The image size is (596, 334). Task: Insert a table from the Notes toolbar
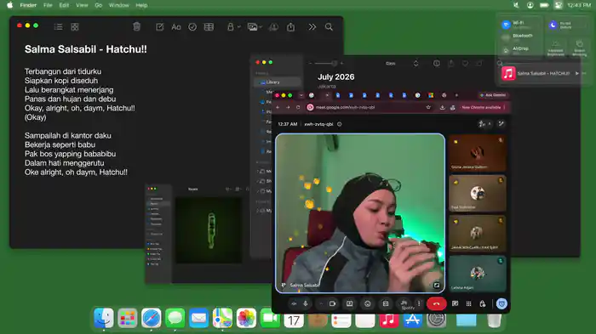[209, 27]
